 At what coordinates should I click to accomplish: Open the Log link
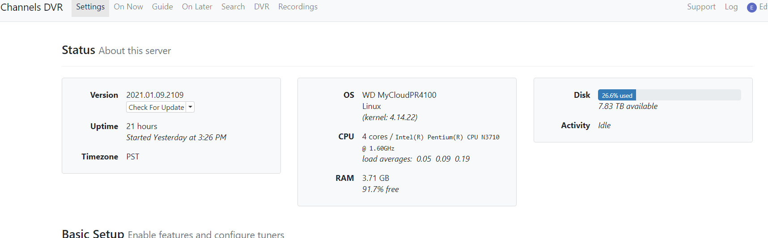731,7
